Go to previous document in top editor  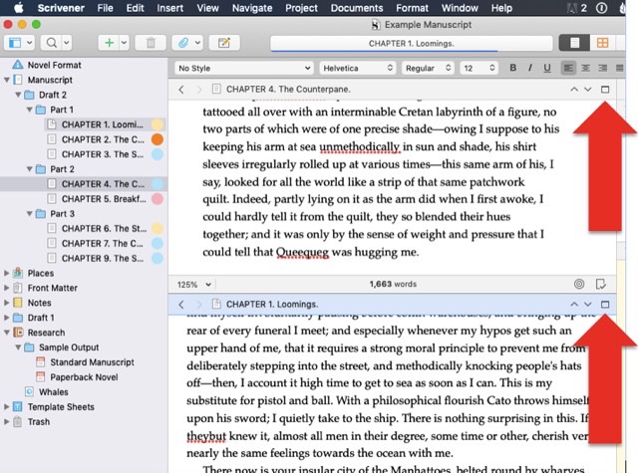[574, 89]
